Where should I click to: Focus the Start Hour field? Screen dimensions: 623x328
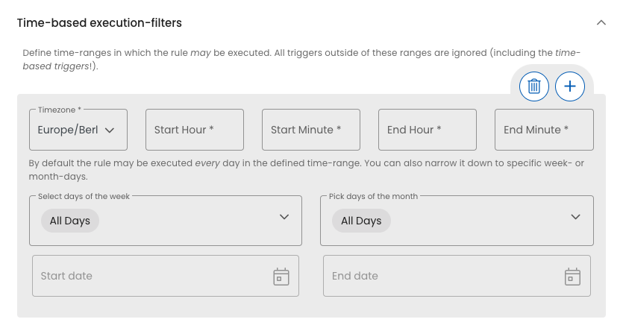[x=195, y=130]
